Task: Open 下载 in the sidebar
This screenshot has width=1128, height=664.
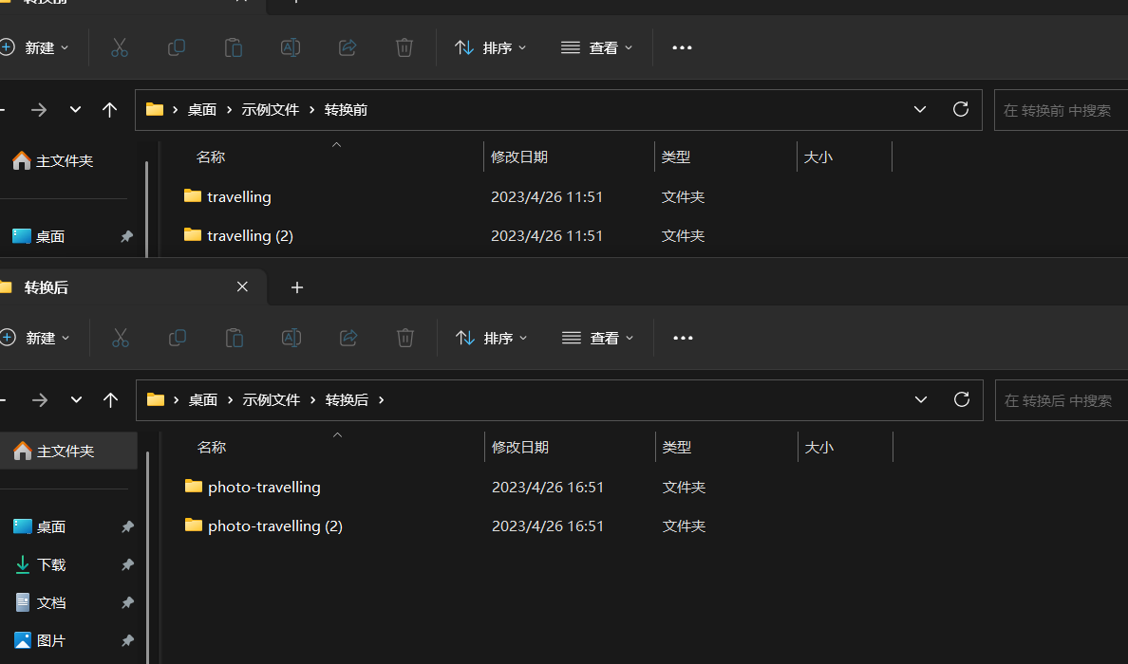Action: coord(51,564)
